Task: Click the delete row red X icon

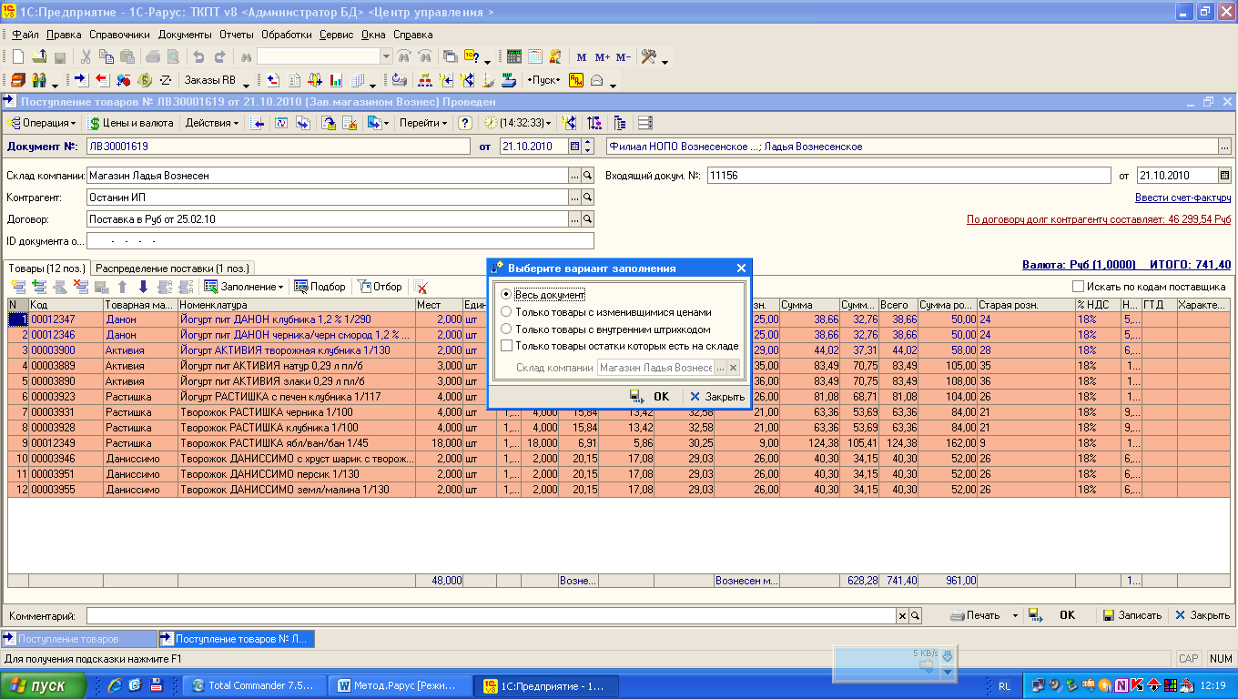Action: click(x=80, y=287)
